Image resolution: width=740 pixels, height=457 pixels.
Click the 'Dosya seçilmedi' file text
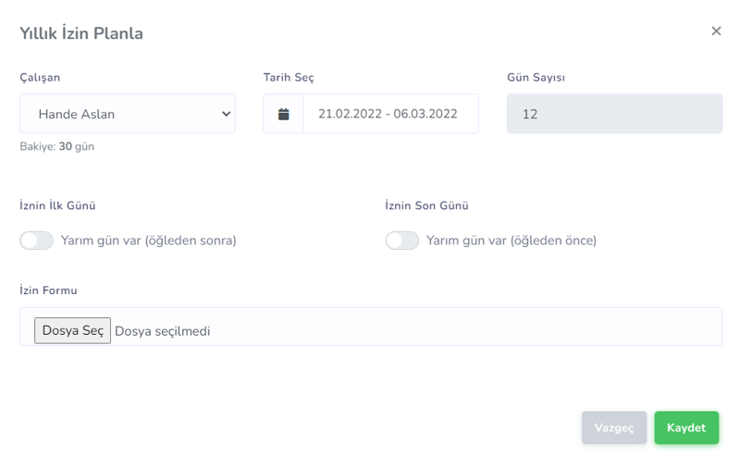point(163,331)
